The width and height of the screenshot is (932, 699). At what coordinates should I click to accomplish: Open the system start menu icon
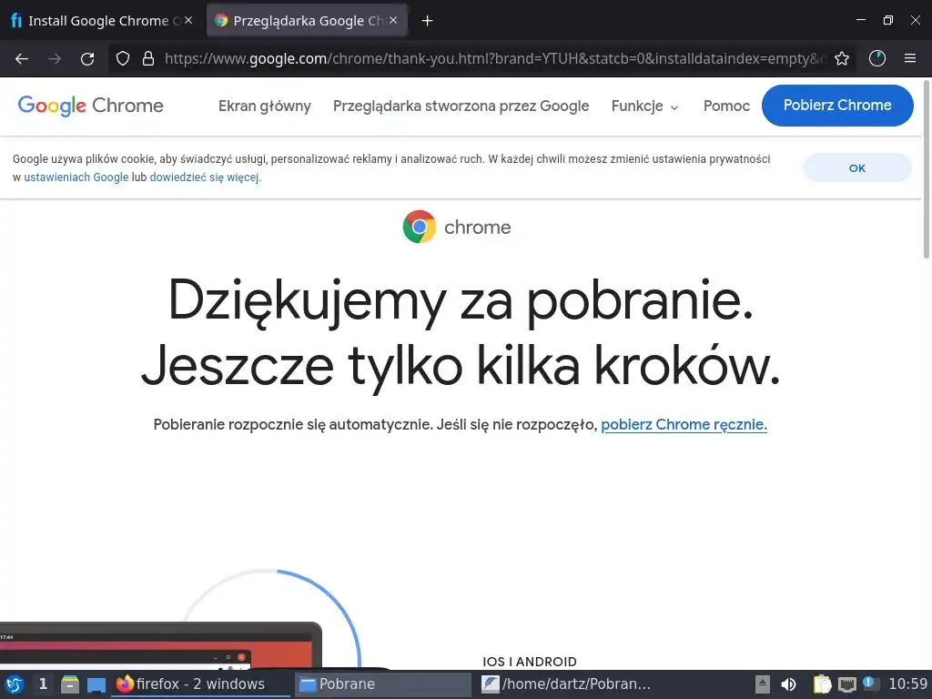pos(15,684)
